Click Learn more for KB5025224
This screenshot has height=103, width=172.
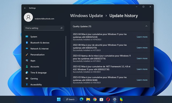pyautogui.click(x=142, y=37)
